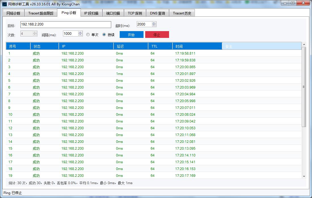Click timestamp 17:20:03.969

click(x=185, y=87)
